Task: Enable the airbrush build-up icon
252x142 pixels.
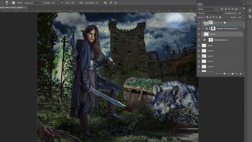Action: [81, 3]
